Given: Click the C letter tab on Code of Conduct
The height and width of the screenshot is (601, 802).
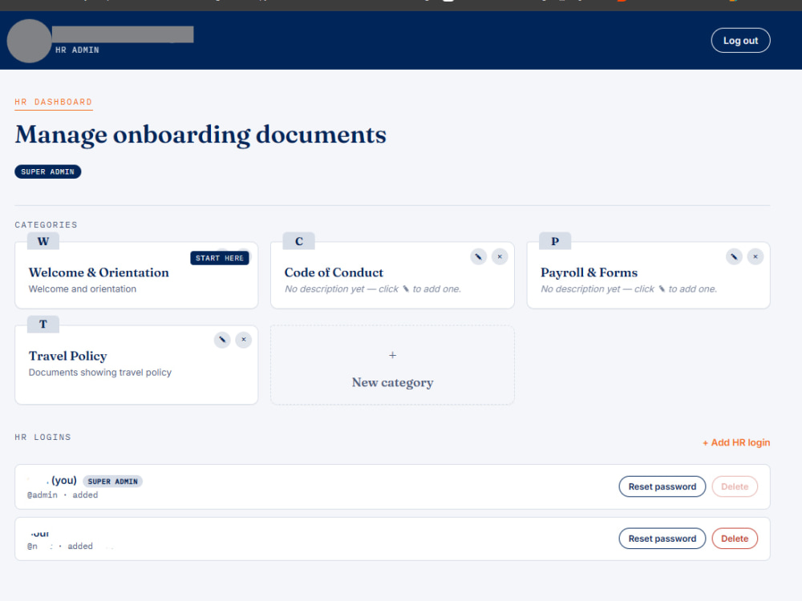Looking at the screenshot, I should [x=298, y=241].
